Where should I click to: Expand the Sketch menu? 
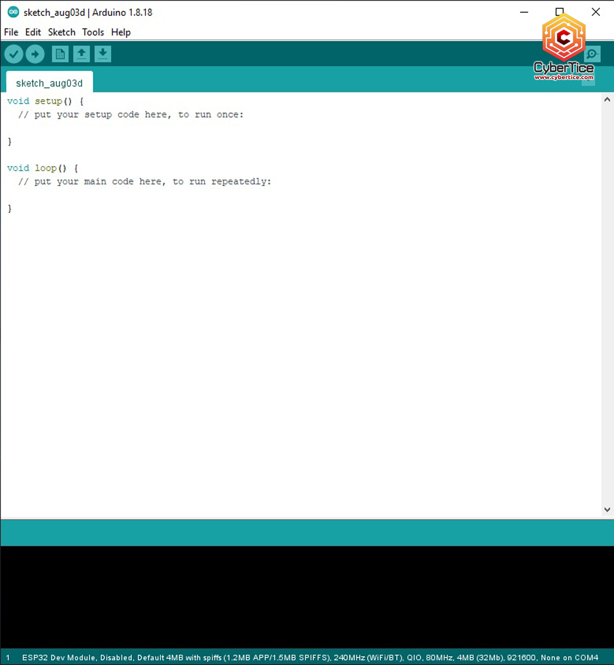61,32
